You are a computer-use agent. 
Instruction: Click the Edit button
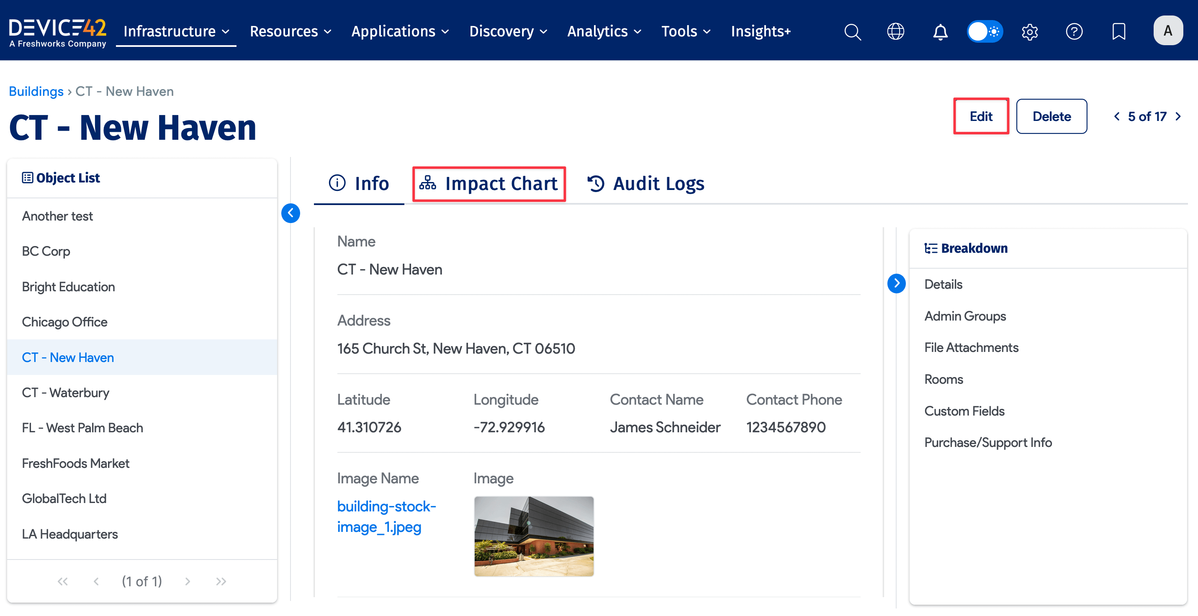coord(980,116)
